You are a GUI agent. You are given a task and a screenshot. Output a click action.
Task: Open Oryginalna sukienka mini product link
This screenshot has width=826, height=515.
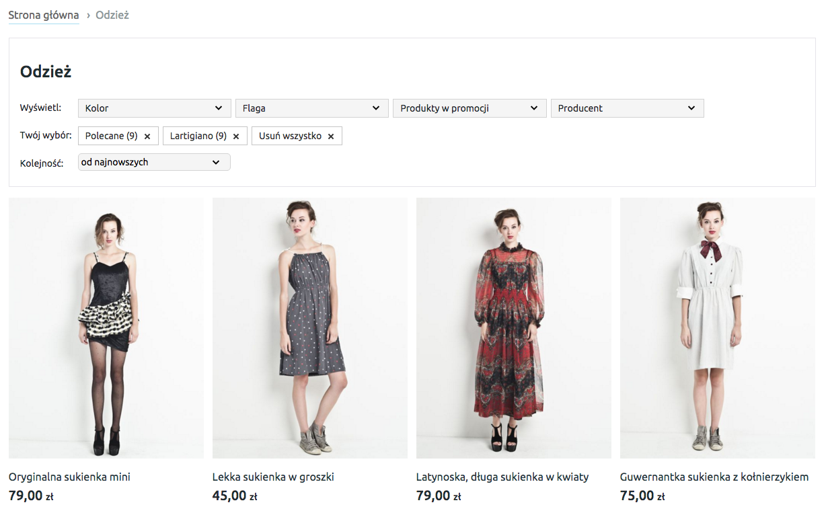[x=69, y=477]
